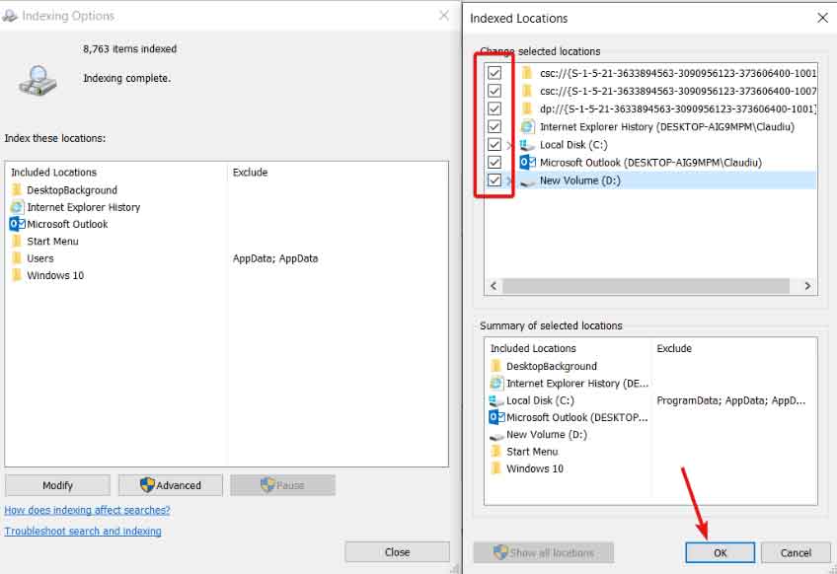
Task: Uncheck the New Volume (D:) checkbox
Action: click(495, 180)
